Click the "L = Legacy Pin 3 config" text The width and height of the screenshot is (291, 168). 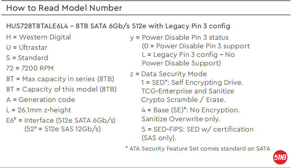pos(189,55)
